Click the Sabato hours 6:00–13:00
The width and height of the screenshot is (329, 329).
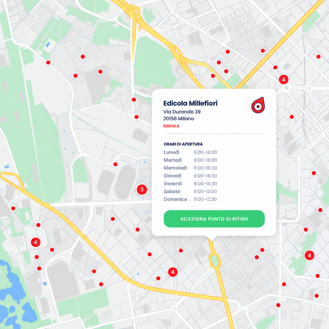click(205, 192)
